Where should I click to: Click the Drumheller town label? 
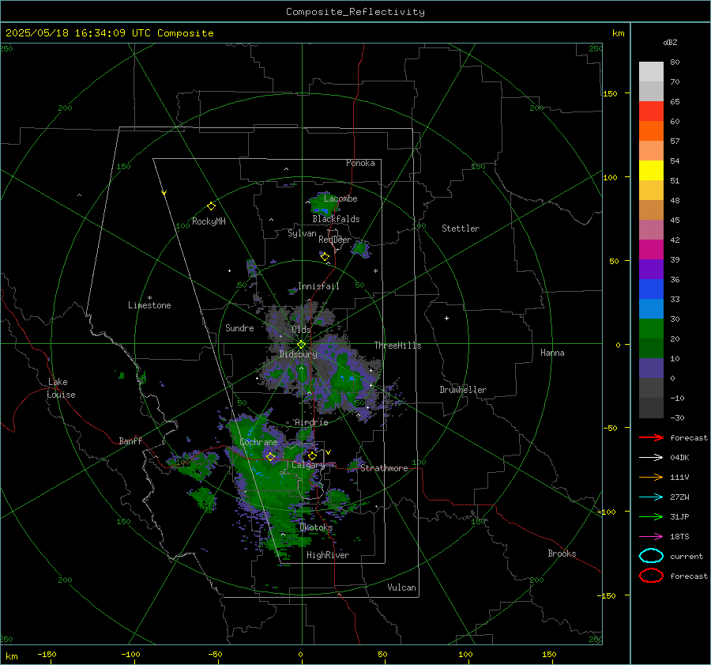pos(462,390)
